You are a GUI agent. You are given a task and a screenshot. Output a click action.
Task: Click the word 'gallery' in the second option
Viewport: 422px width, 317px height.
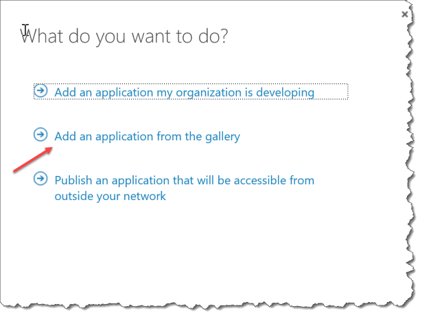point(221,136)
